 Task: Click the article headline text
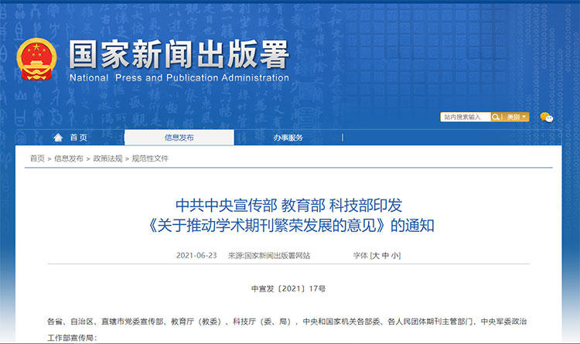[x=289, y=216]
